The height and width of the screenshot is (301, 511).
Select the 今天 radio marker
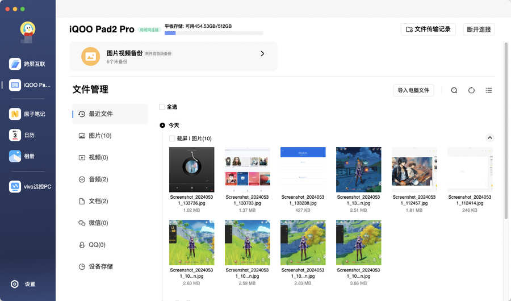click(162, 125)
